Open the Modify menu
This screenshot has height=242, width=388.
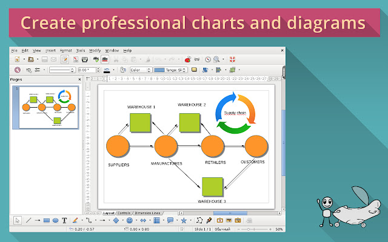[x=95, y=51]
